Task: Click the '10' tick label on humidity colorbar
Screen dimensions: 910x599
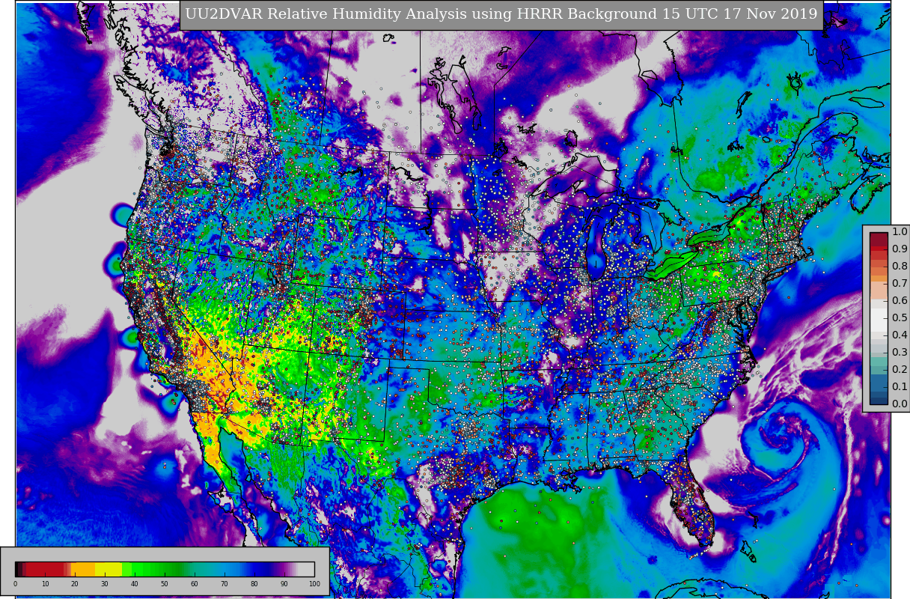Action: pyautogui.click(x=45, y=584)
